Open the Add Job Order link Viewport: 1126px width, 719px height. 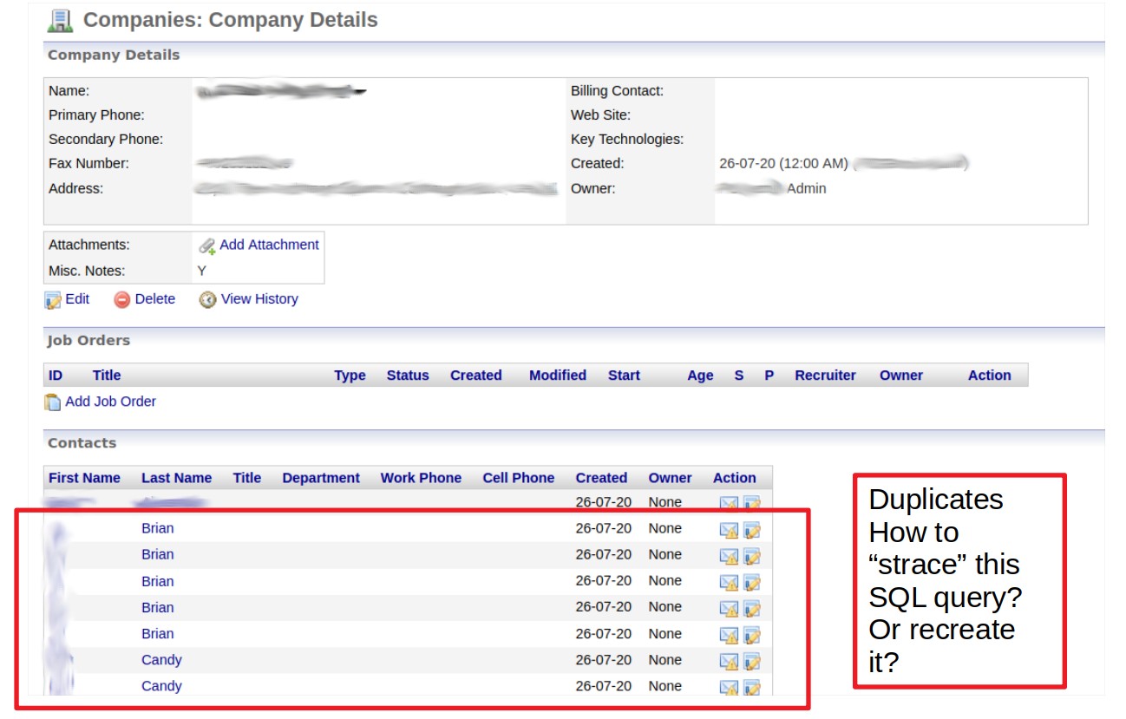(110, 401)
